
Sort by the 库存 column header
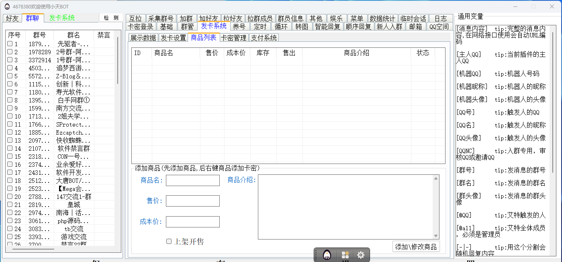pos(263,53)
